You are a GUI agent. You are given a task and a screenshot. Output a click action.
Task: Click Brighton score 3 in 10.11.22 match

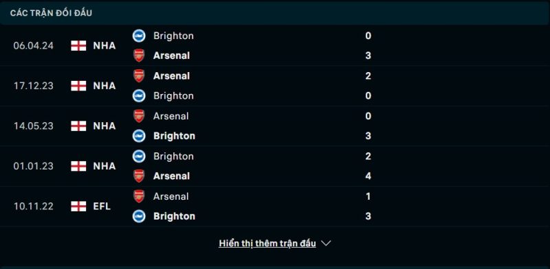point(368,216)
